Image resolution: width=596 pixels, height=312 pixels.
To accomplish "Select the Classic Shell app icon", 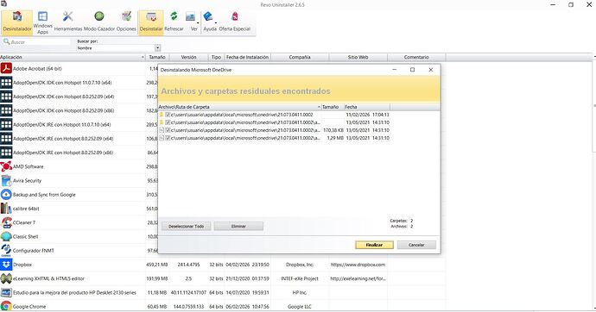I will [6, 236].
